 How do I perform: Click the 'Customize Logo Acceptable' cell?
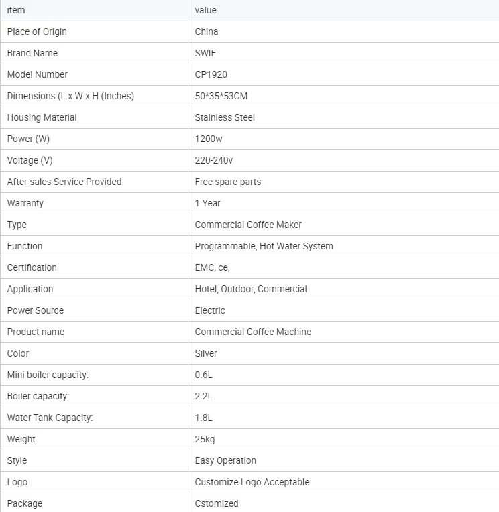coord(252,482)
